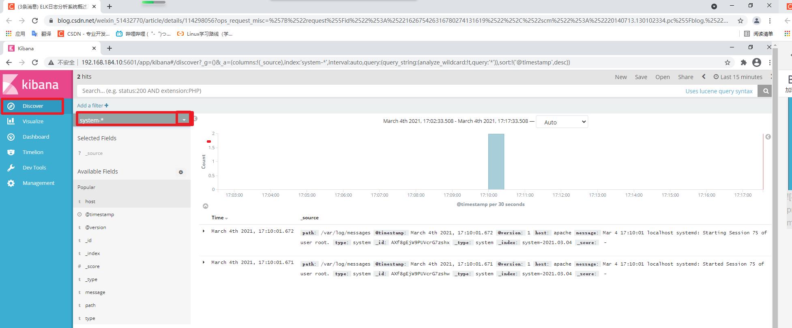Click the Management gear icon
Viewport: 792px width, 328px height.
click(x=11, y=183)
